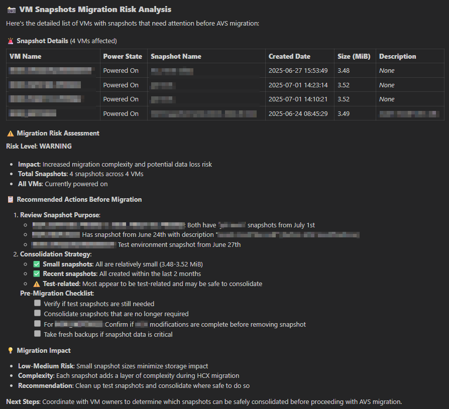Viewport: 449px width, 409px height.
Task: Select the date cell '2025-06-24 08:45:29'
Action: click(298, 114)
